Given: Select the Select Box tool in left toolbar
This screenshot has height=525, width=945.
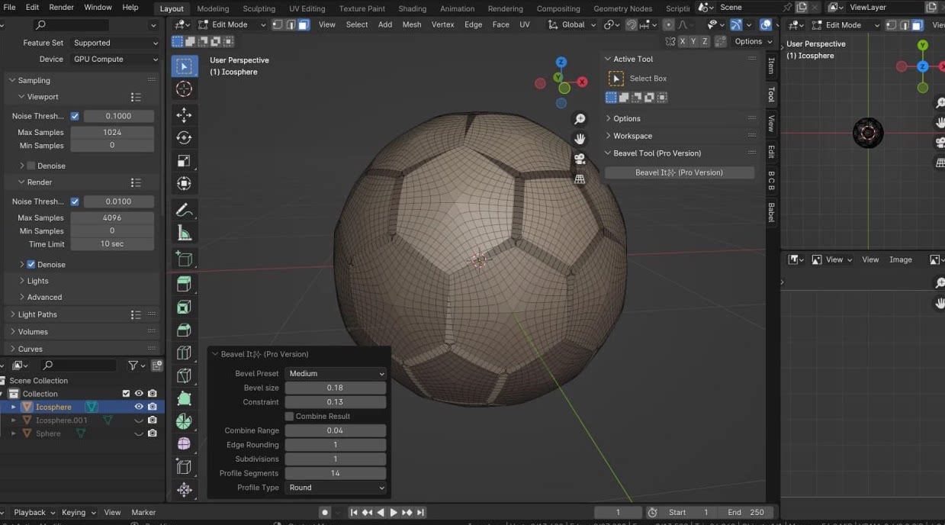Looking at the screenshot, I should coord(184,66).
